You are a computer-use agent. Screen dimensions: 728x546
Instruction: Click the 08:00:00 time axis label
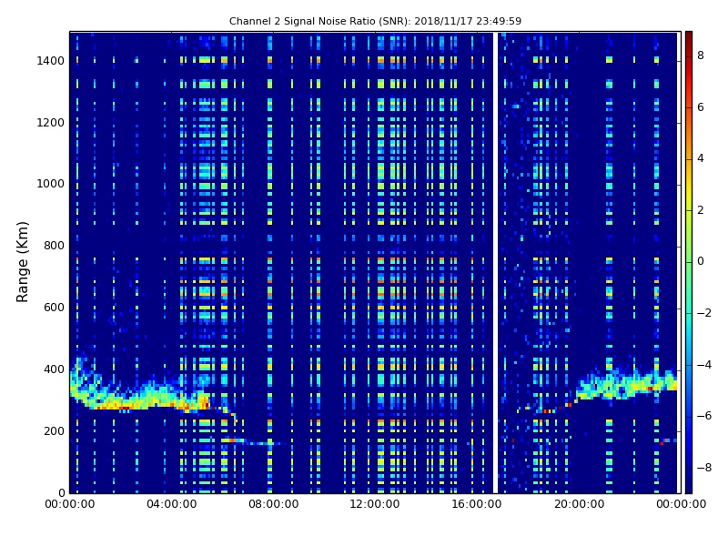[274, 504]
